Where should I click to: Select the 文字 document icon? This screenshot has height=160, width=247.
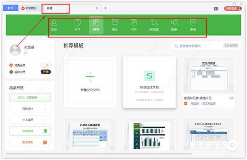pyautogui.click(x=77, y=25)
